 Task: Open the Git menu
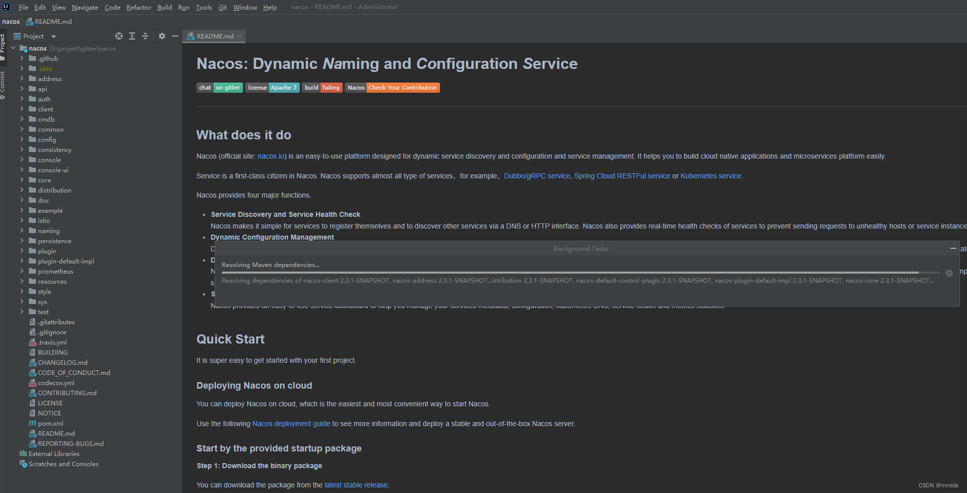pos(223,7)
